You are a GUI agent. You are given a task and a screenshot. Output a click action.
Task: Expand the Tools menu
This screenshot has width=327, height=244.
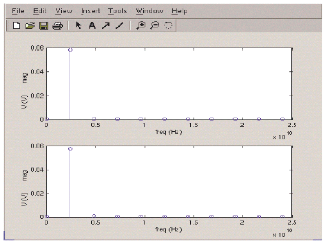click(117, 11)
